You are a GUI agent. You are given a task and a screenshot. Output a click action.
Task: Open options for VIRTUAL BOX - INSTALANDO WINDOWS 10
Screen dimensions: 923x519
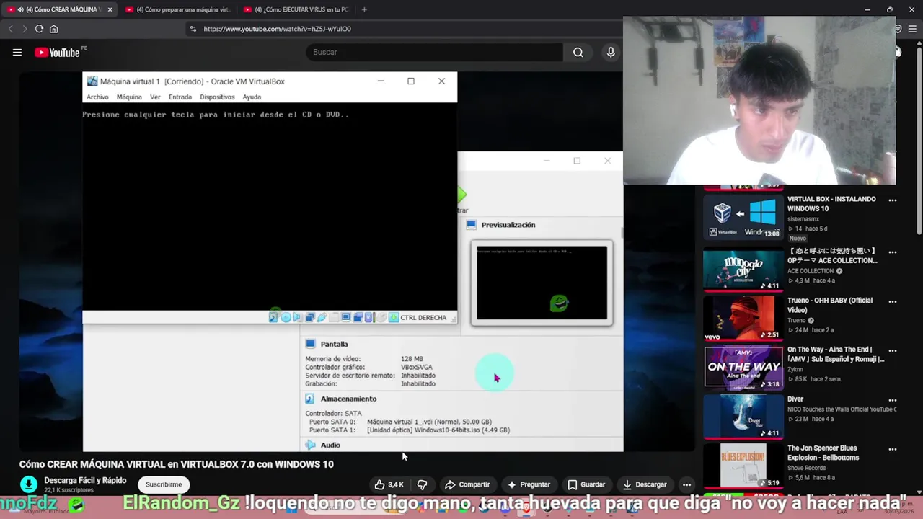[x=893, y=200]
